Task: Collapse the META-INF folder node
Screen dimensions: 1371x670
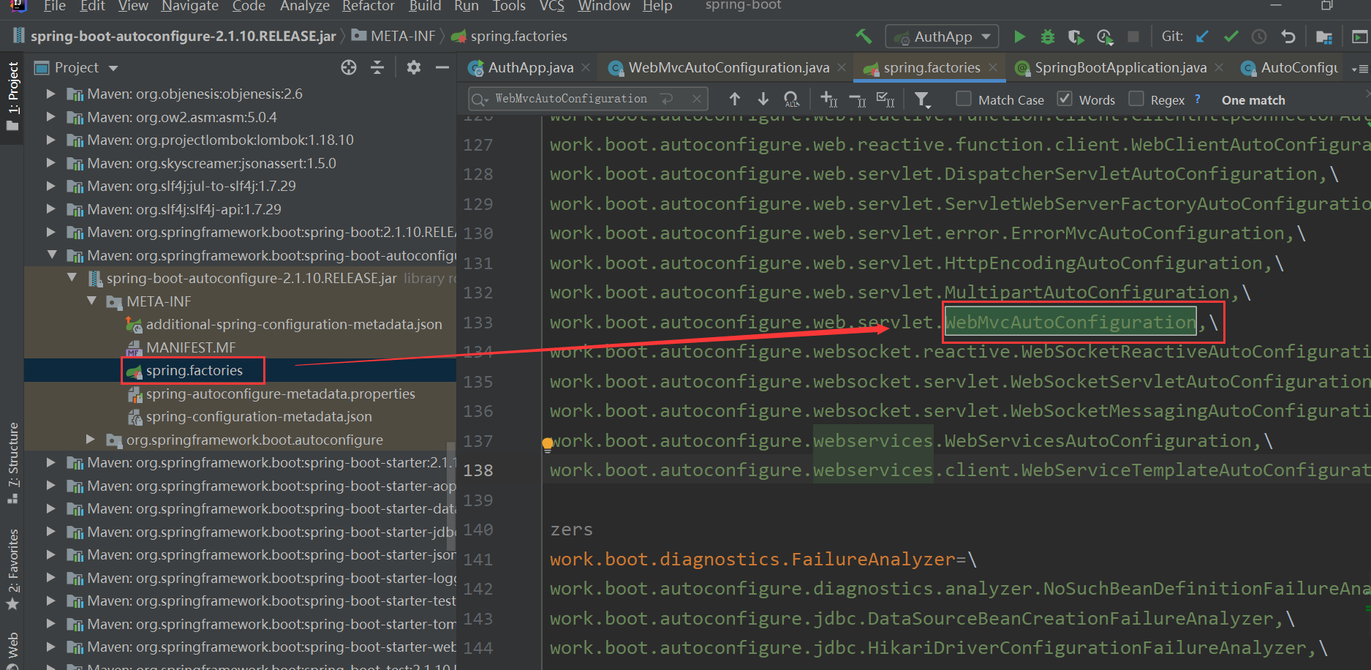Action: [91, 301]
